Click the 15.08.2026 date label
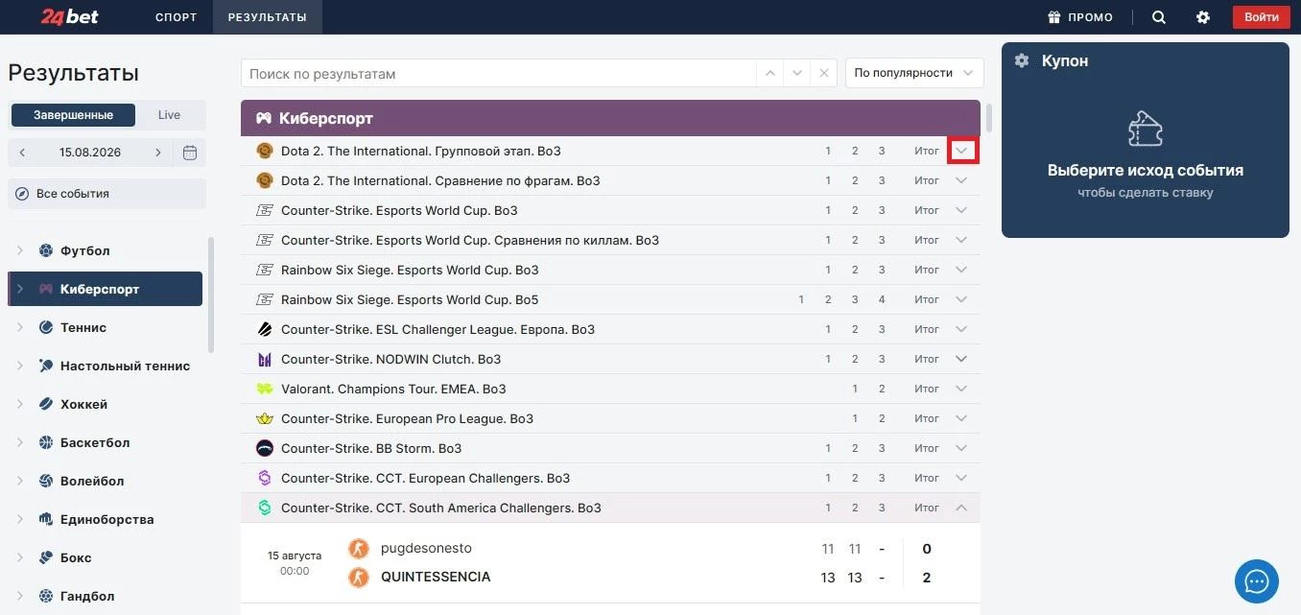 click(90, 153)
